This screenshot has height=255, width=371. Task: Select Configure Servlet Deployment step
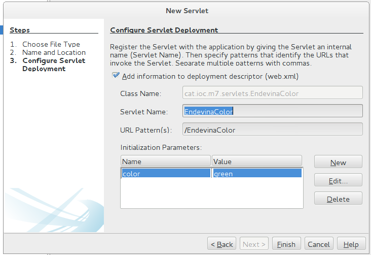pos(54,65)
